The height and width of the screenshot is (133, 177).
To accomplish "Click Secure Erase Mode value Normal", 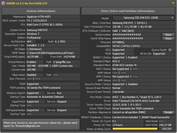I will (x=116, y=88).
